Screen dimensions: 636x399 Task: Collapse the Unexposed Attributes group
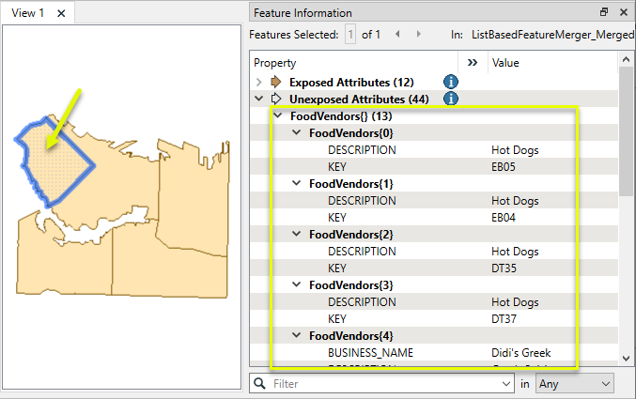click(258, 99)
